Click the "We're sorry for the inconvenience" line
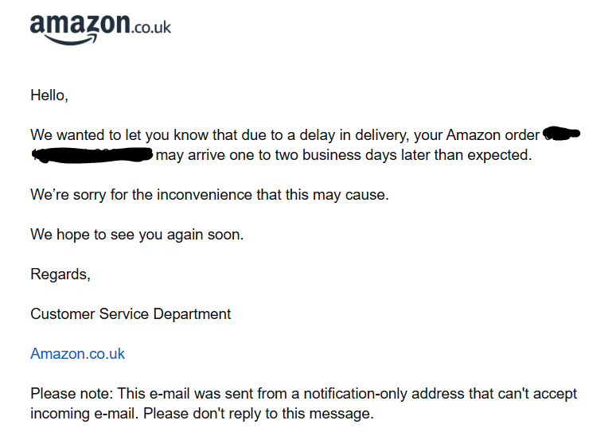Viewport: 612px width, 432px height. tap(209, 194)
